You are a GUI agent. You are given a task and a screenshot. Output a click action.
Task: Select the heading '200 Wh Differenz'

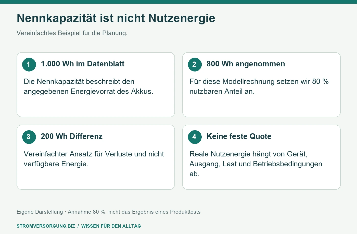[72, 136]
